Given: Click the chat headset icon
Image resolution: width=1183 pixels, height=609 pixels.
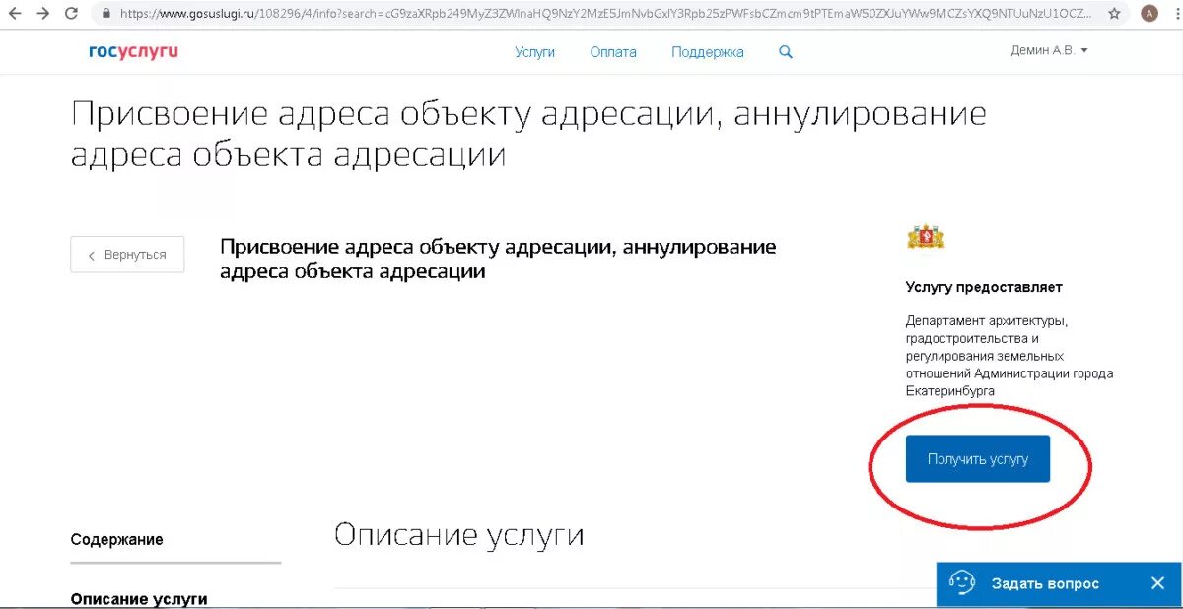Looking at the screenshot, I should [962, 583].
